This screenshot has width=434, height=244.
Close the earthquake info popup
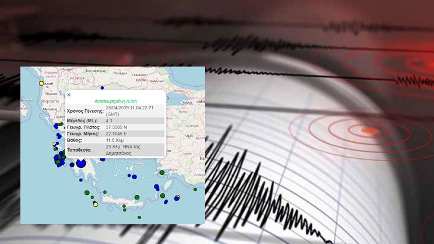click(x=69, y=95)
